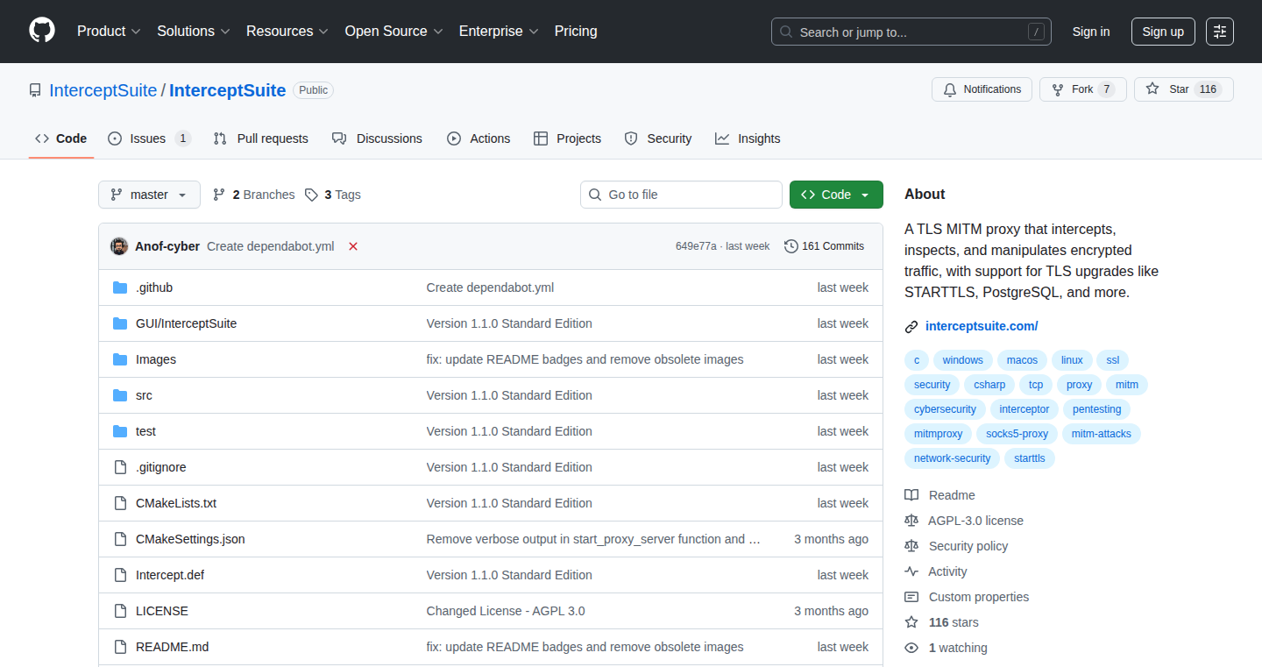Sign in to GitHub
Viewport: 1262px width, 667px height.
click(x=1091, y=32)
